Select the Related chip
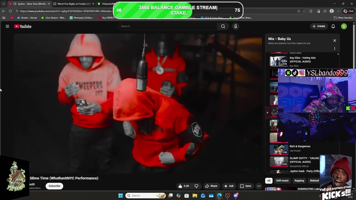This screenshot has height=200, width=356. click(x=314, y=181)
